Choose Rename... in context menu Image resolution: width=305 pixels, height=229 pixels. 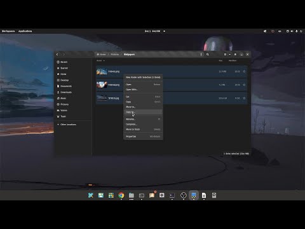click(143, 119)
